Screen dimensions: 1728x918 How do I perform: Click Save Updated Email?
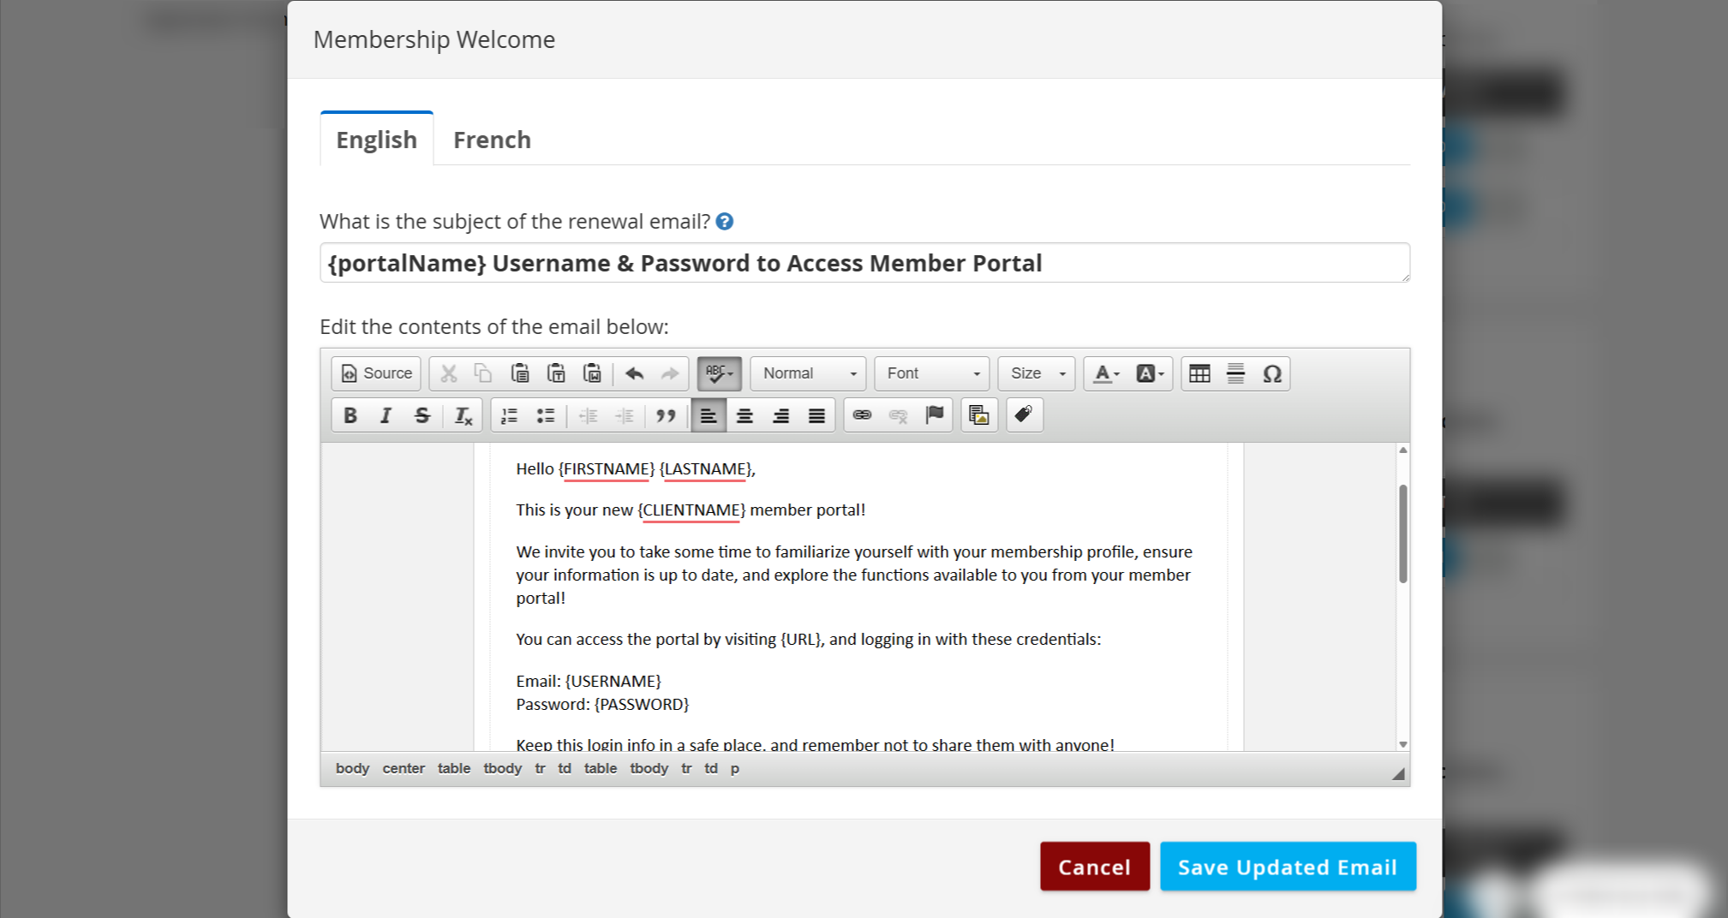(1287, 867)
